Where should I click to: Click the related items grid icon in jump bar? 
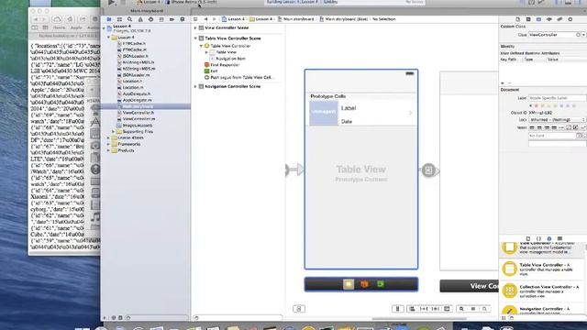point(195,19)
